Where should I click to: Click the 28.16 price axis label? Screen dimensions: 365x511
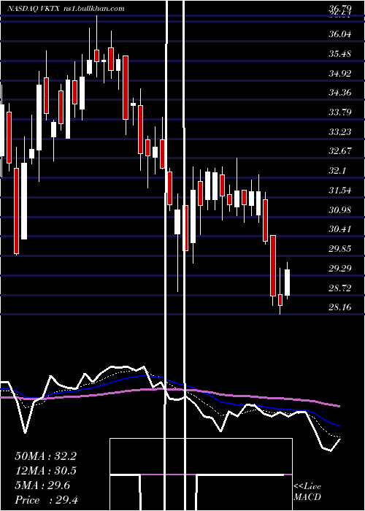coord(340,307)
